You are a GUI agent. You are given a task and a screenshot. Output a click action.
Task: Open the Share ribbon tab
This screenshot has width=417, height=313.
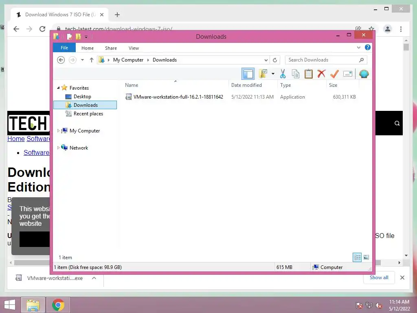click(x=111, y=48)
